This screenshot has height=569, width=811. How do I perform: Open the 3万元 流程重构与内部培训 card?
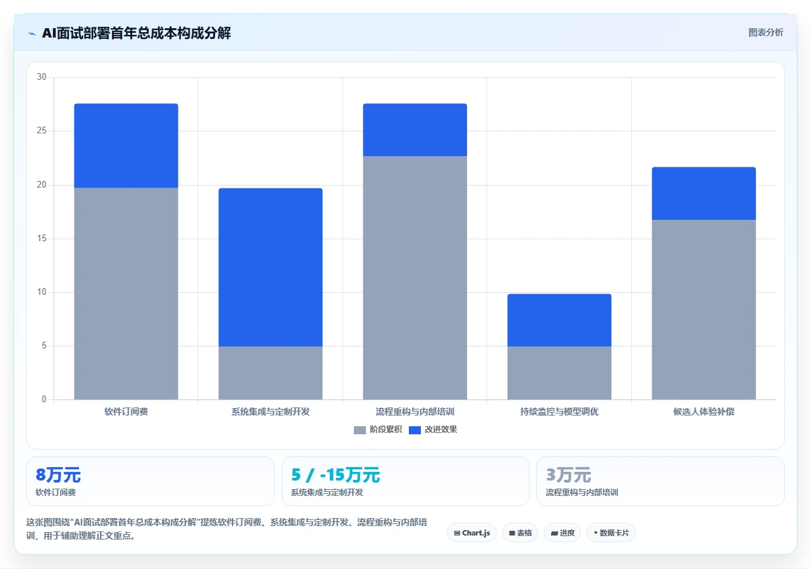pos(660,481)
